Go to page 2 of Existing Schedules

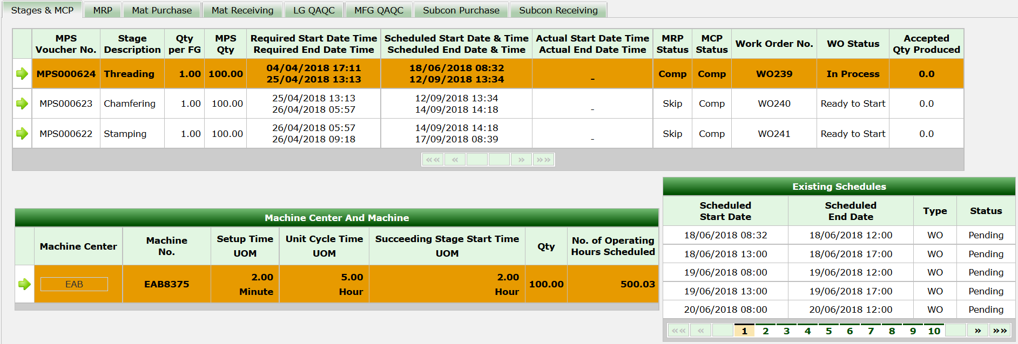pos(765,331)
